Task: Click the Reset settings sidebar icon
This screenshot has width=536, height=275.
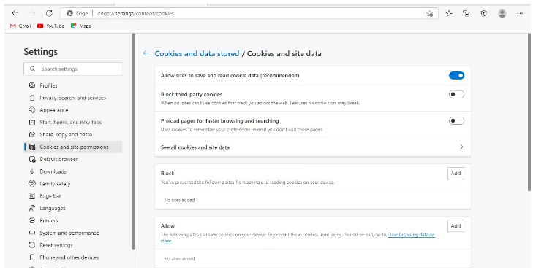Action: pos(32,245)
